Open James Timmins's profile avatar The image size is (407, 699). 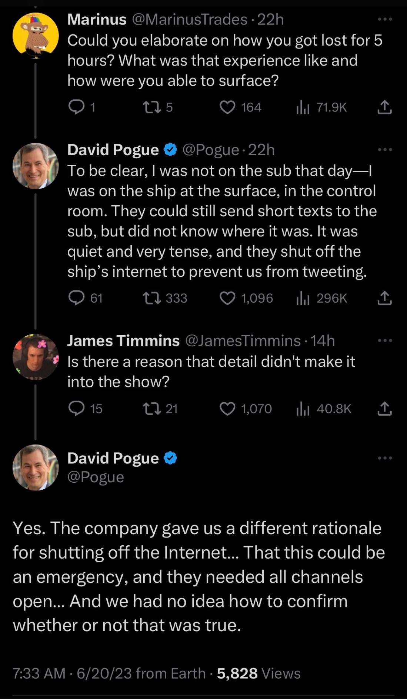36,357
